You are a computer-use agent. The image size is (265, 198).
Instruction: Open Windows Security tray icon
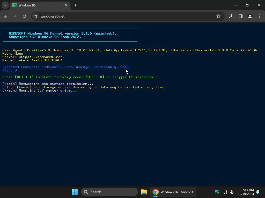point(217,192)
